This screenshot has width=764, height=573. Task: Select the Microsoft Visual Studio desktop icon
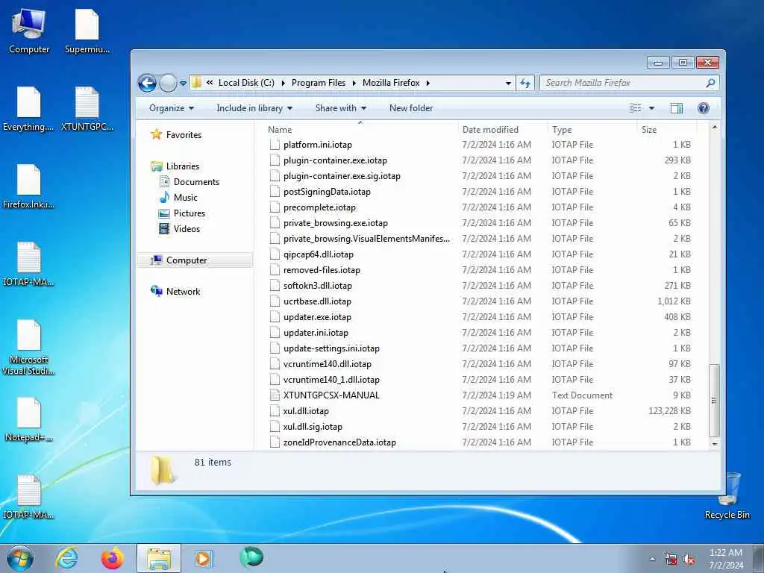click(x=28, y=348)
